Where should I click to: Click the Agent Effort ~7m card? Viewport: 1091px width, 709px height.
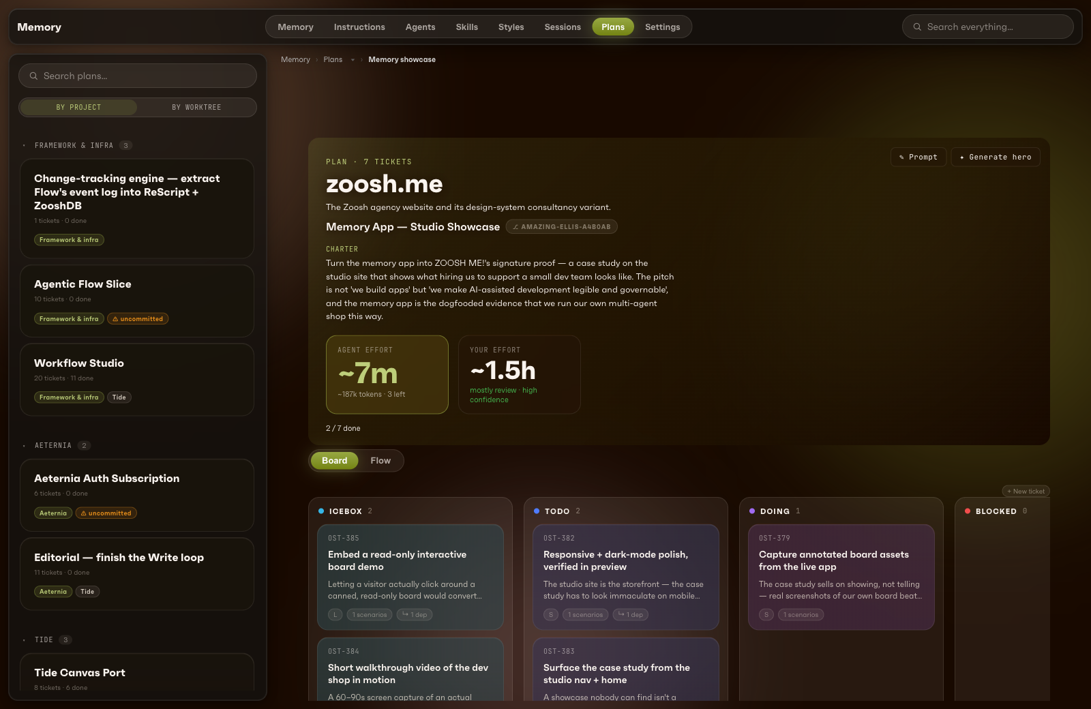coord(387,375)
